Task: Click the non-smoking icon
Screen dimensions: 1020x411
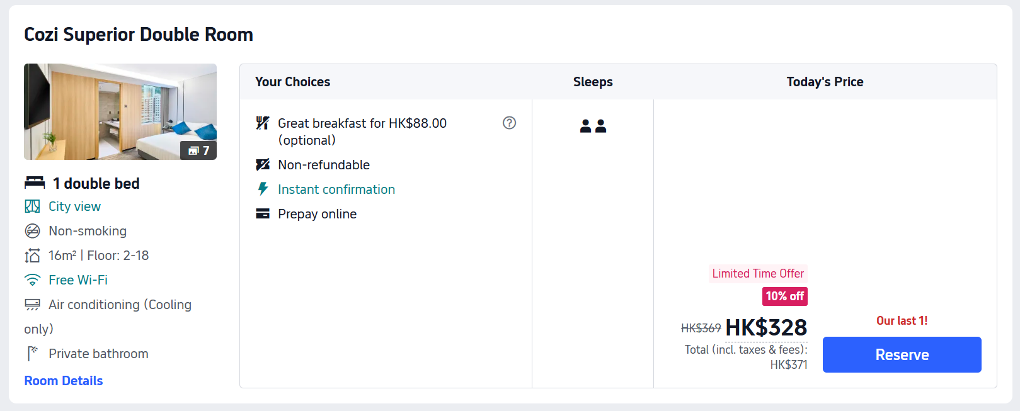Action: point(32,231)
